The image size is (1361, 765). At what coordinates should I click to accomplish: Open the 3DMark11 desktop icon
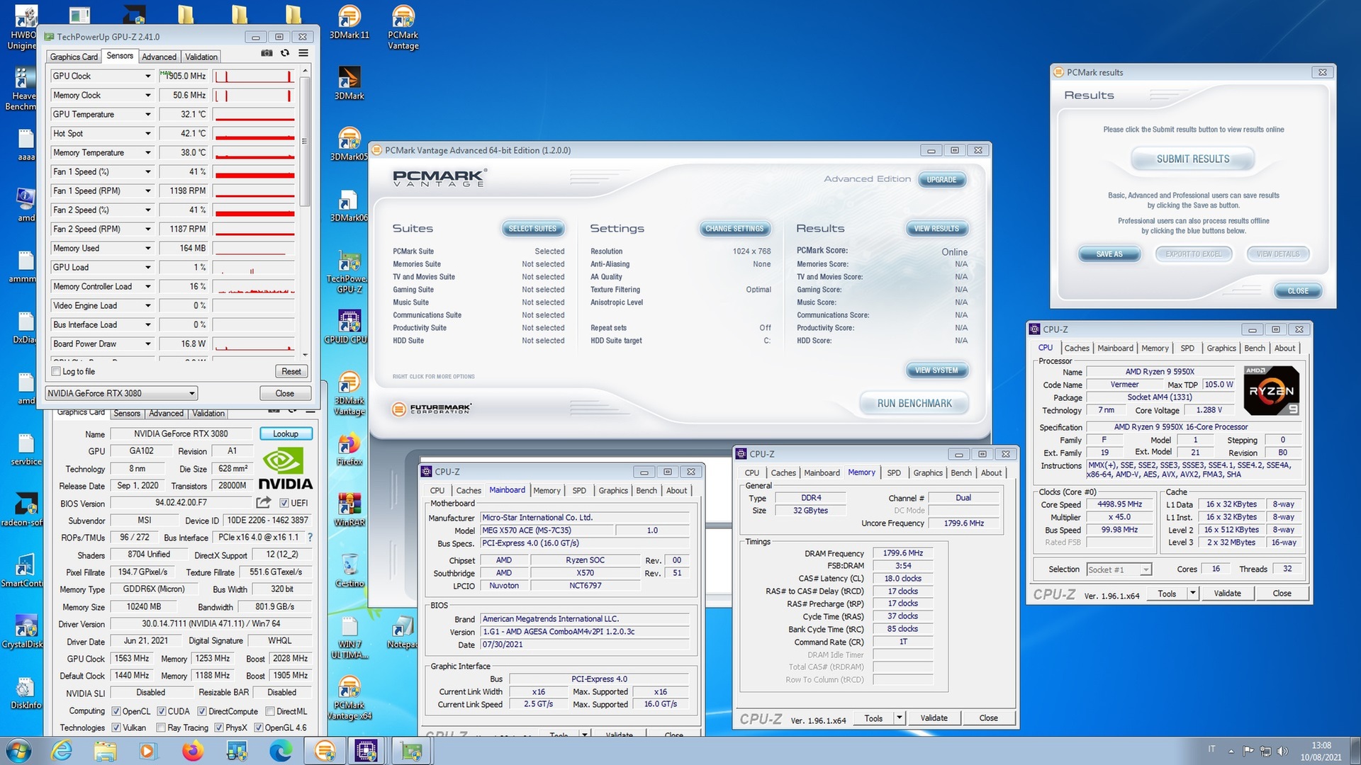tap(349, 23)
